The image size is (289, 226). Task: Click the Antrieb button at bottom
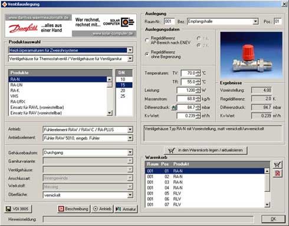(x=102, y=209)
